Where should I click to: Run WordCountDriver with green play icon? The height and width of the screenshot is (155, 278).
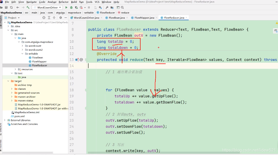66,7
